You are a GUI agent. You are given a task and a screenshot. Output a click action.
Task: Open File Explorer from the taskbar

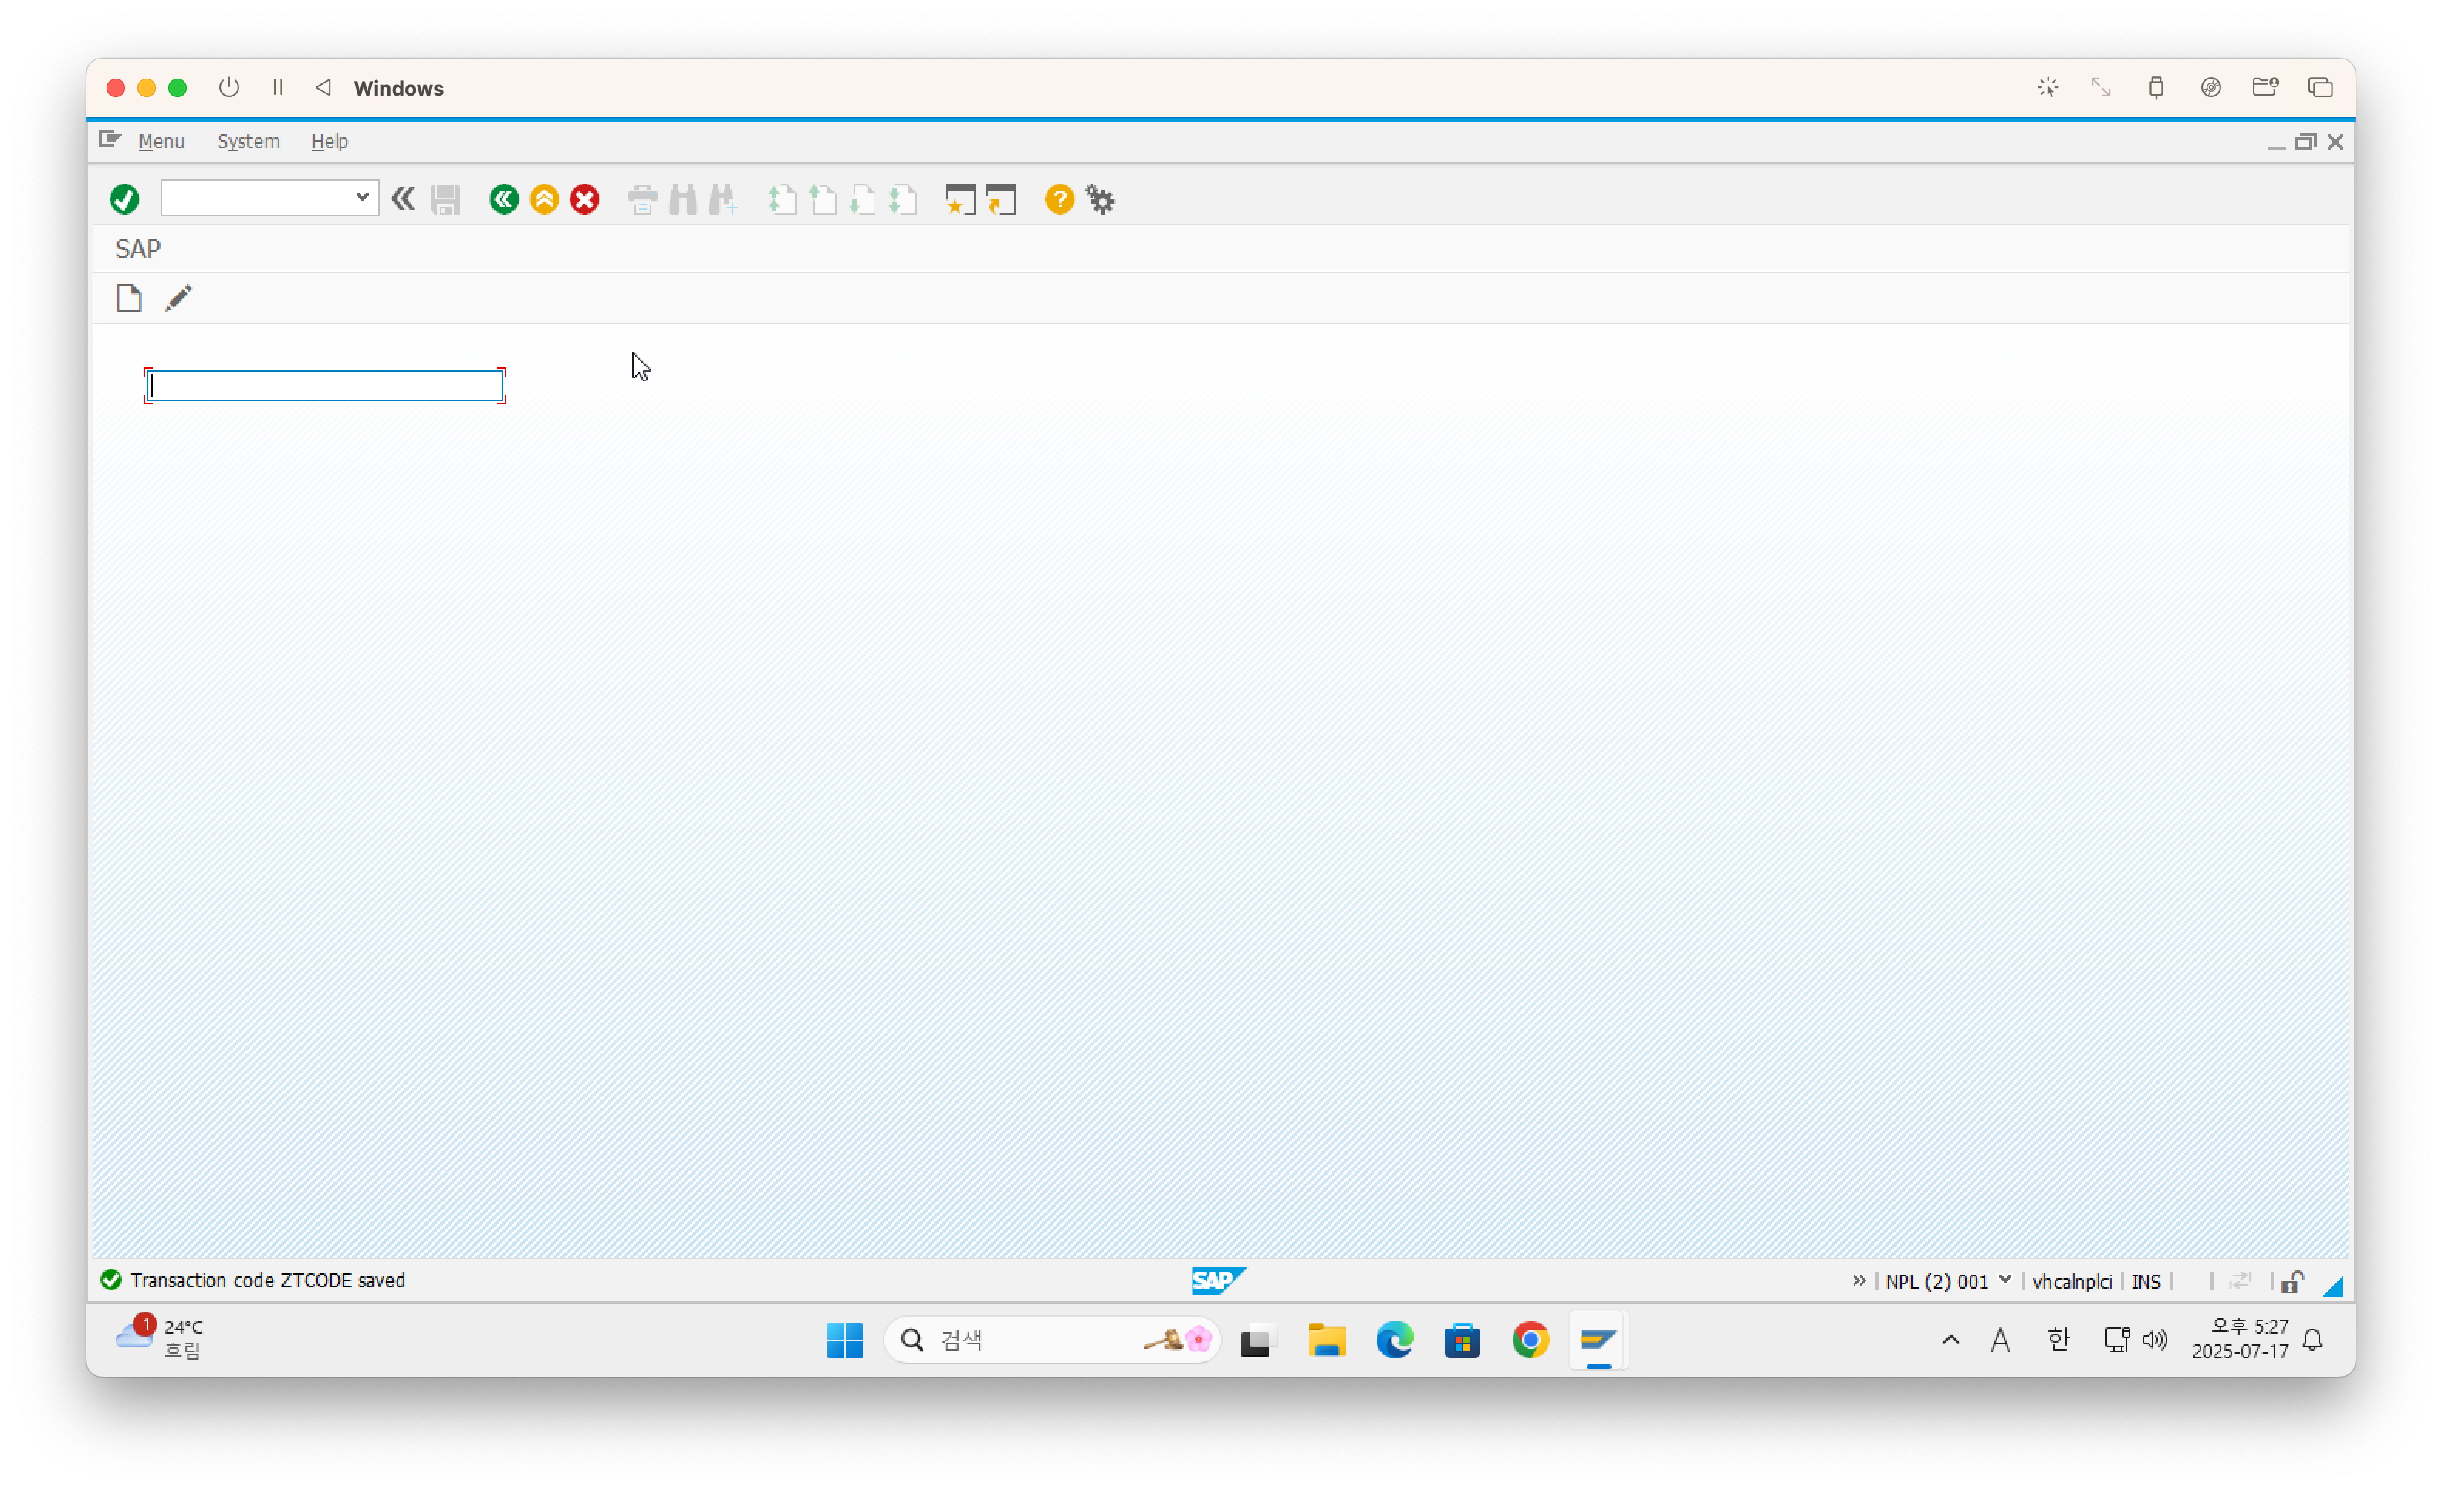click(x=1326, y=1340)
